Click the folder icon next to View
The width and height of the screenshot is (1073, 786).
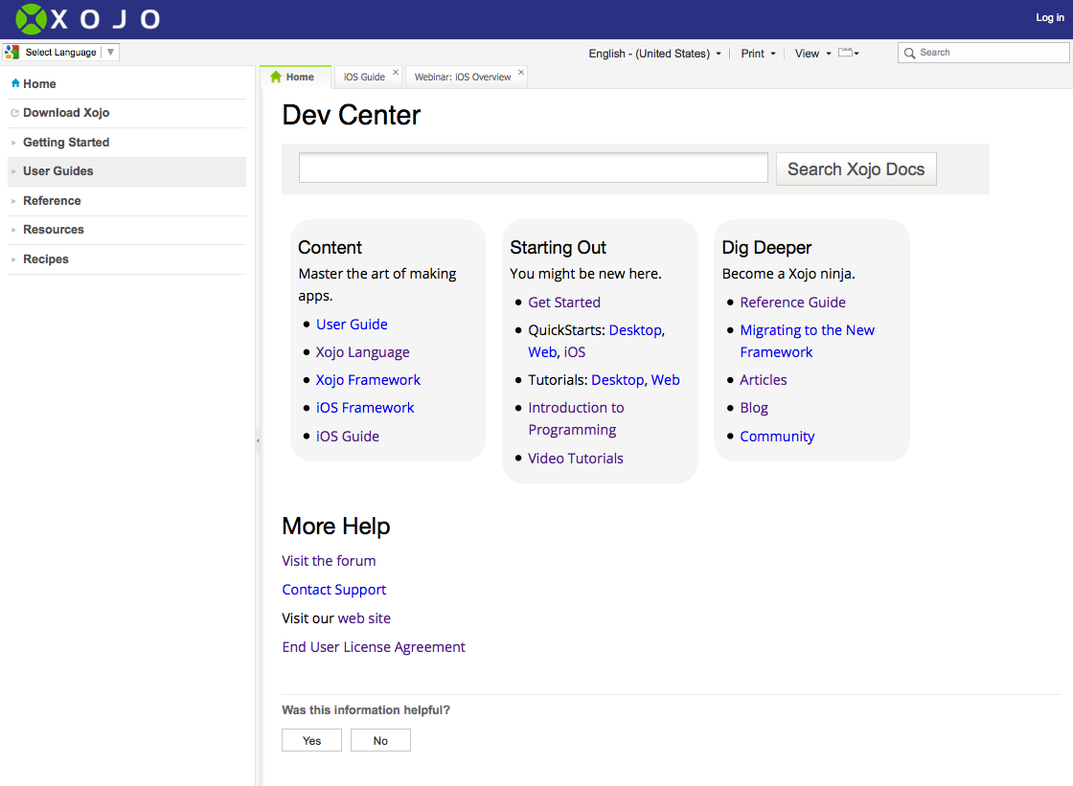pyautogui.click(x=847, y=54)
